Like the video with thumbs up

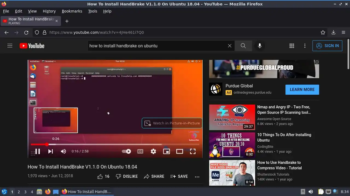103,176
